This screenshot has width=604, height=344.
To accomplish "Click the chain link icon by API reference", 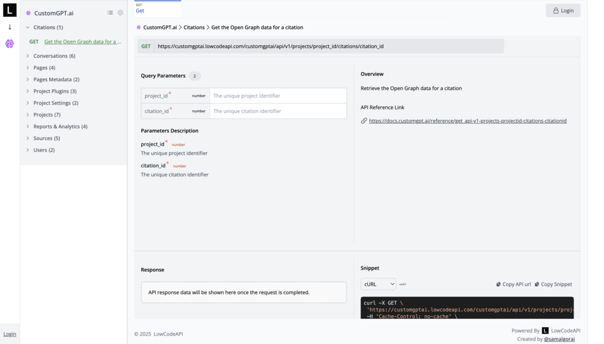I will 364,121.
